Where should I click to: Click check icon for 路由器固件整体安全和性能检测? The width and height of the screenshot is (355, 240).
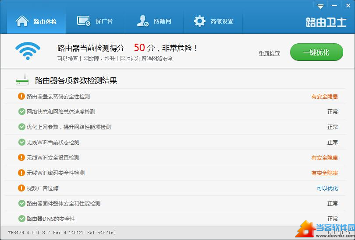[x=22, y=203]
